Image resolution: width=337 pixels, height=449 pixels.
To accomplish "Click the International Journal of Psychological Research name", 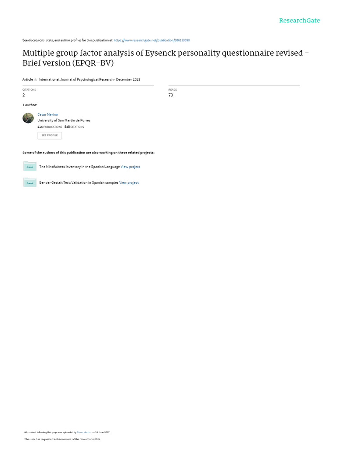I will tap(76, 80).
